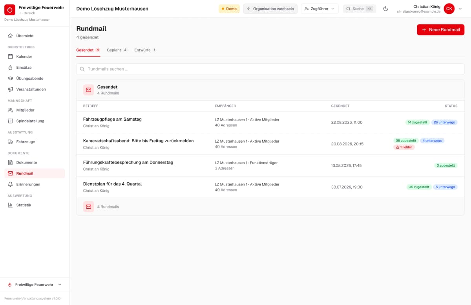This screenshot has height=305, width=471.
Task: Expand Freiwillige Feuerwehr switcher at sidebar bottom
Action: tap(35, 285)
